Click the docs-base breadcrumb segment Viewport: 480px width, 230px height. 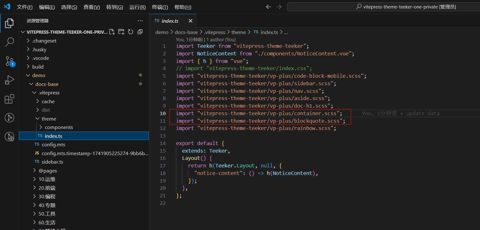(x=186, y=32)
